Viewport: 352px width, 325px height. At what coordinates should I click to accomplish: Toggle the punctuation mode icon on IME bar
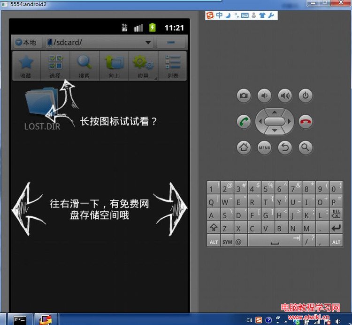(x=237, y=15)
